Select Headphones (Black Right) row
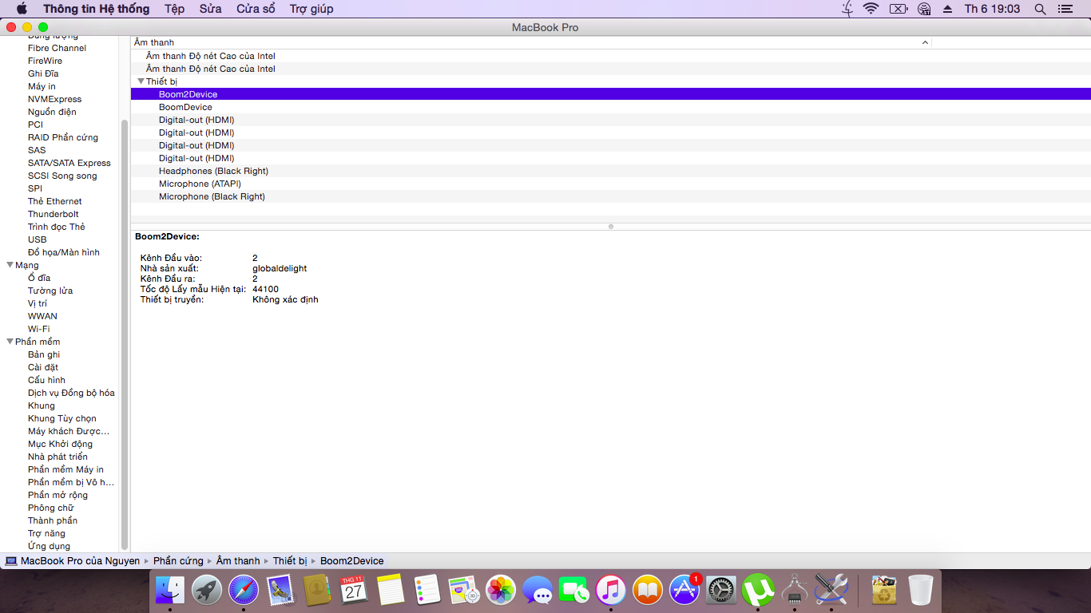This screenshot has width=1091, height=613. 611,171
